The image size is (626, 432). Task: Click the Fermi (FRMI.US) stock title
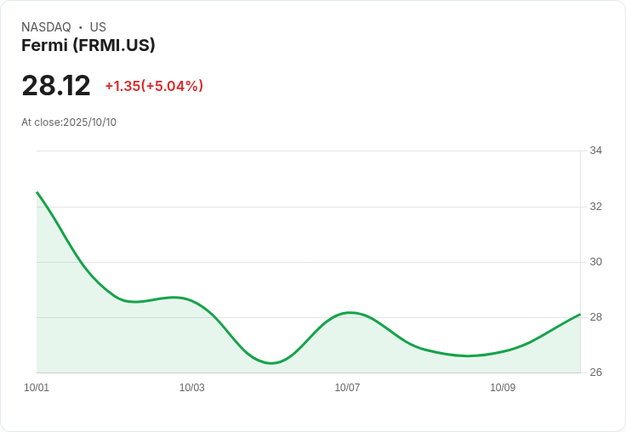88,45
